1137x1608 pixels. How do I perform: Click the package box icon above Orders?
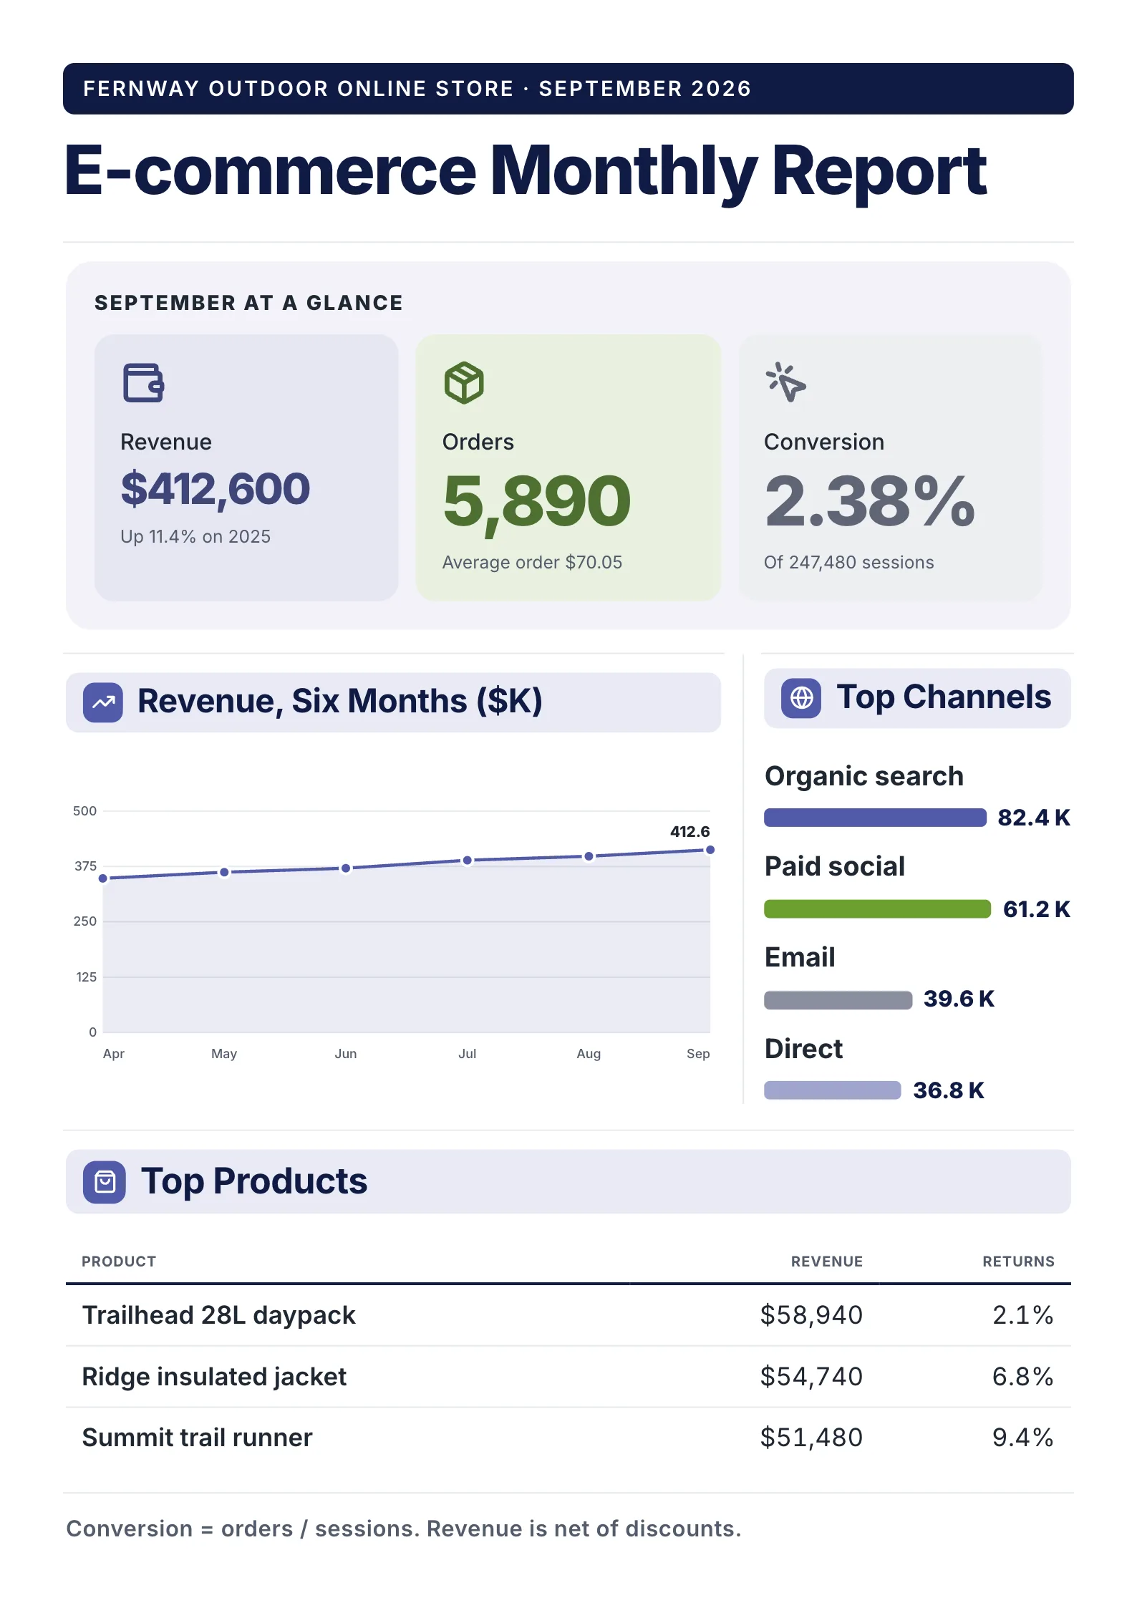(x=464, y=382)
